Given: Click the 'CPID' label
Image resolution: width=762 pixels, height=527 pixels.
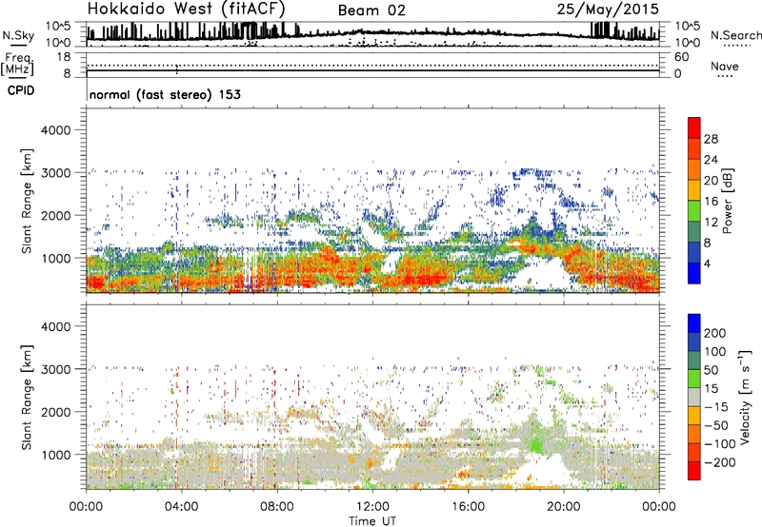Looking at the screenshot, I should tap(21, 90).
